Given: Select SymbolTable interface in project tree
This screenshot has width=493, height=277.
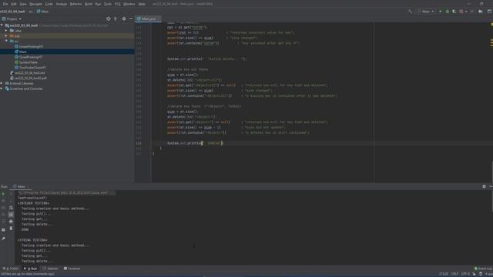Looking at the screenshot, I should point(26,62).
